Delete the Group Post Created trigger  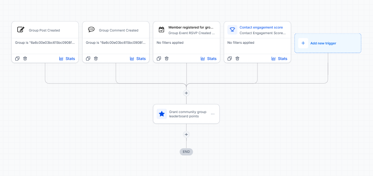click(25, 59)
